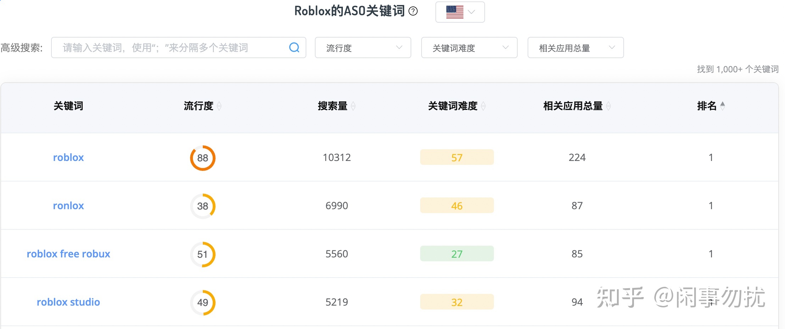Open the roblox studio keyword link
Viewport: 785px width, 329px height.
[x=68, y=302]
